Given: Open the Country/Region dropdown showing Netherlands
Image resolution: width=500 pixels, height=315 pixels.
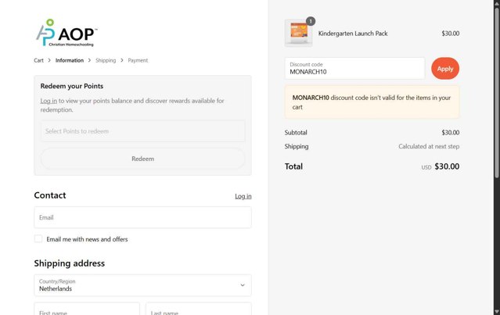Looking at the screenshot, I should 143,285.
